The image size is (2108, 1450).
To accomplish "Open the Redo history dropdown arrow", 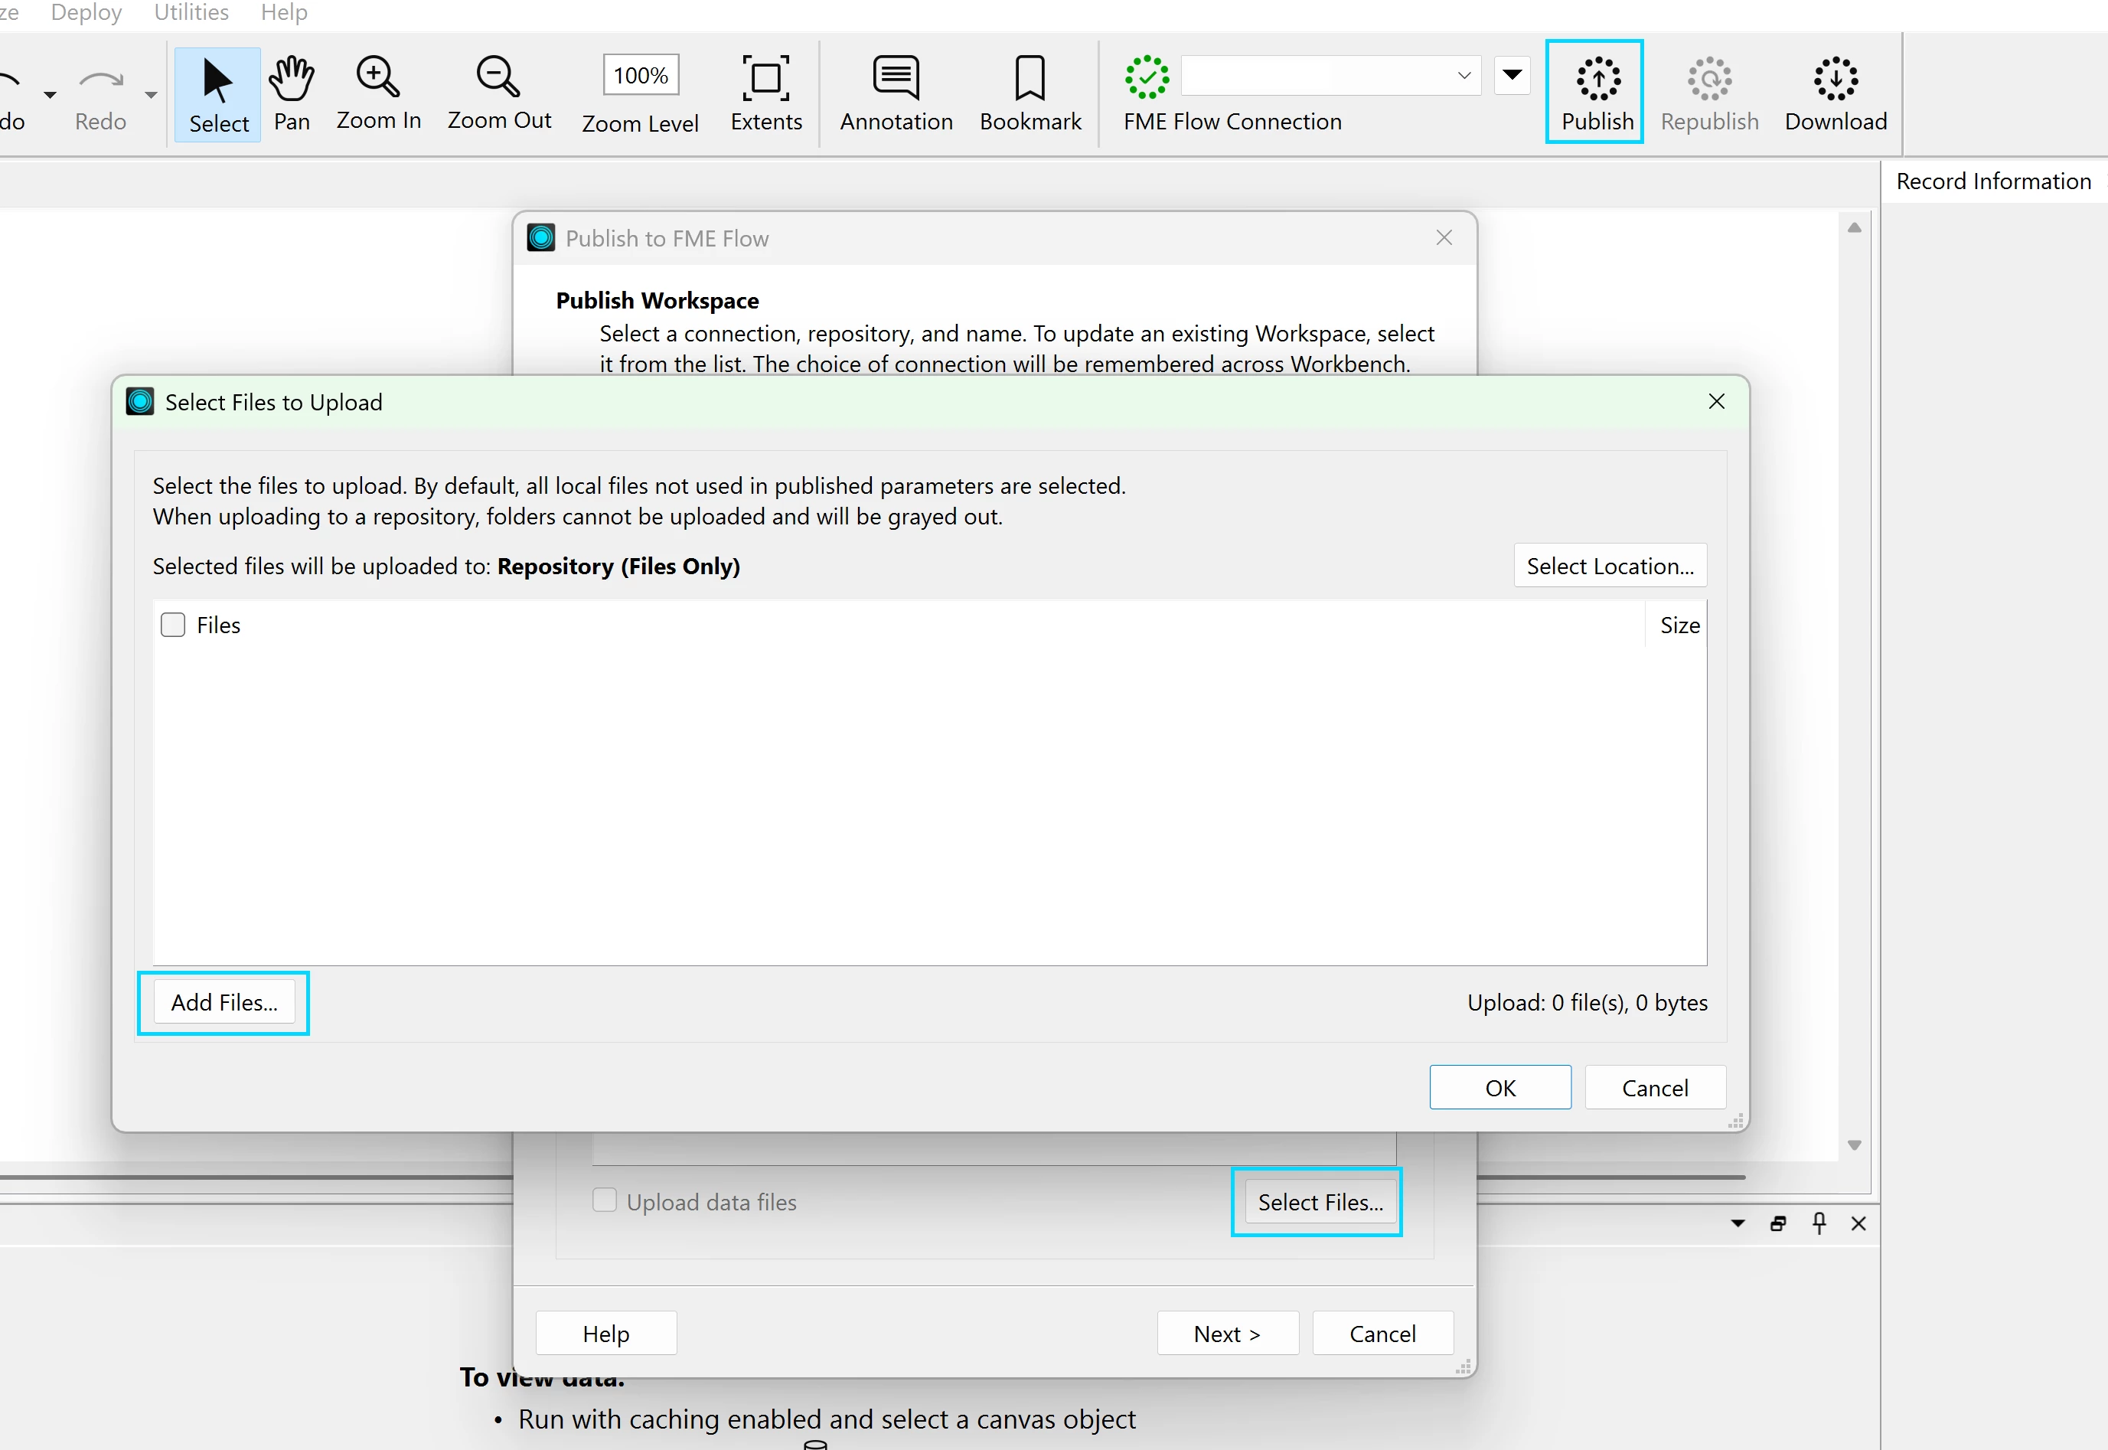I will point(151,94).
